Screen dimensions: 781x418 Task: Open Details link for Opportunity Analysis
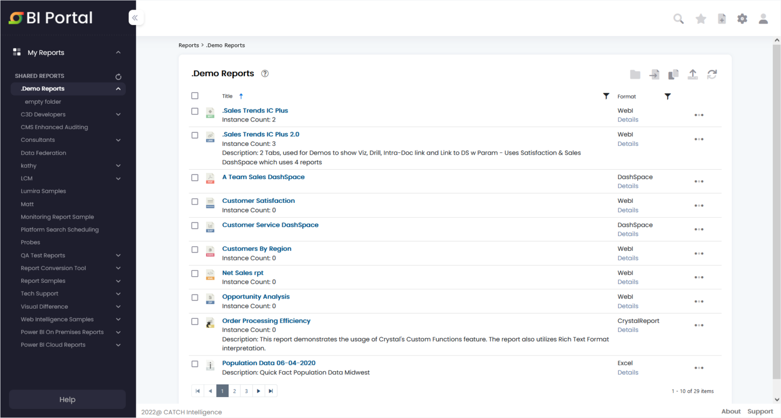point(627,306)
